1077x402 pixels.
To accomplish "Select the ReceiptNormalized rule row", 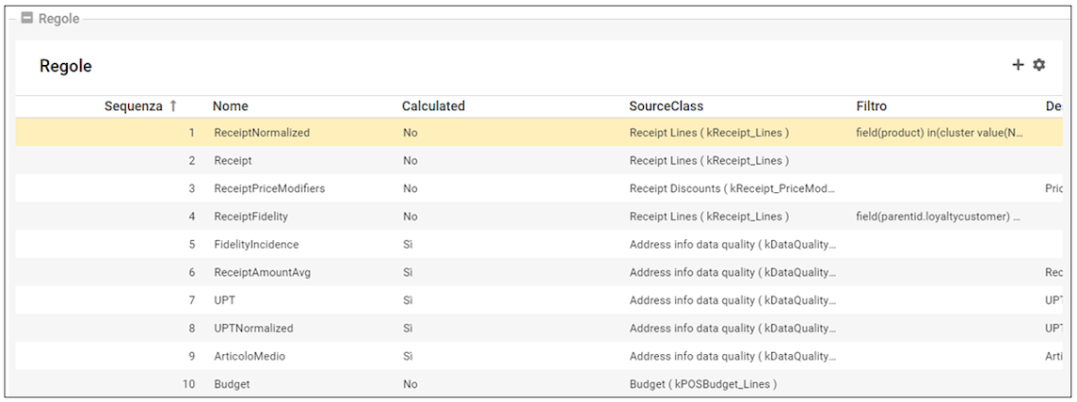I will pos(262,133).
